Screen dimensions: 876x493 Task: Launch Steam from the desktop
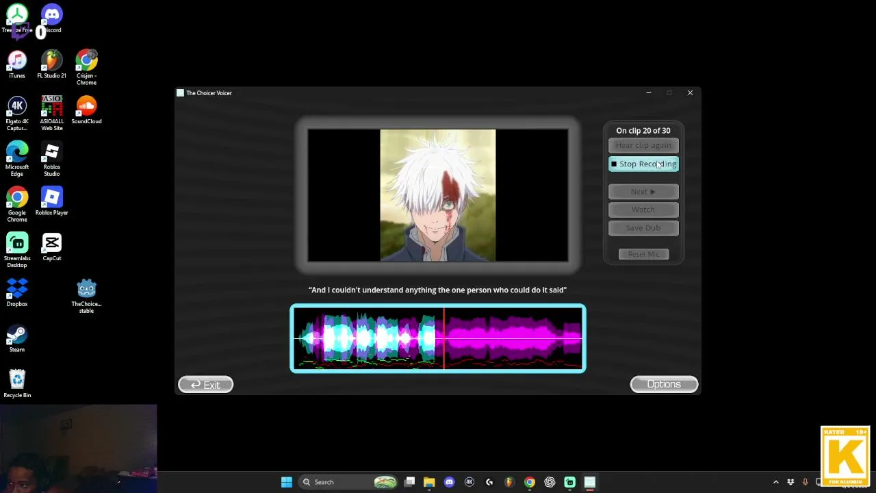point(17,338)
